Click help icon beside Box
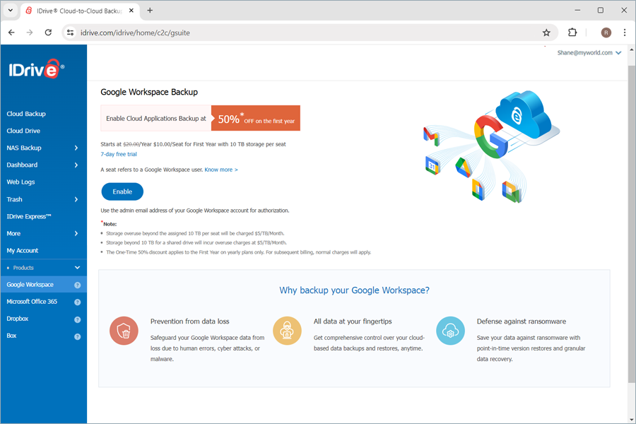 click(78, 337)
